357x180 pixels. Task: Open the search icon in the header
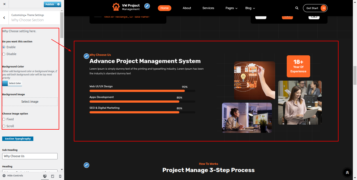pyautogui.click(x=297, y=8)
